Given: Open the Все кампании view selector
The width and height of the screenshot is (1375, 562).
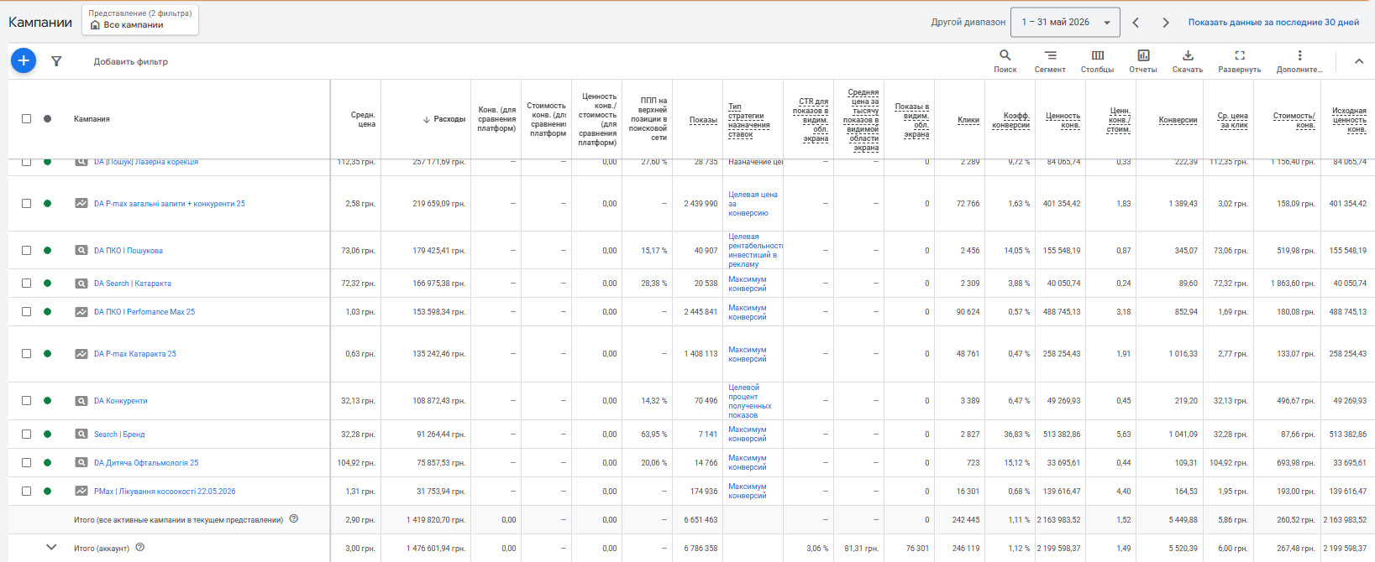Looking at the screenshot, I should (x=140, y=19).
